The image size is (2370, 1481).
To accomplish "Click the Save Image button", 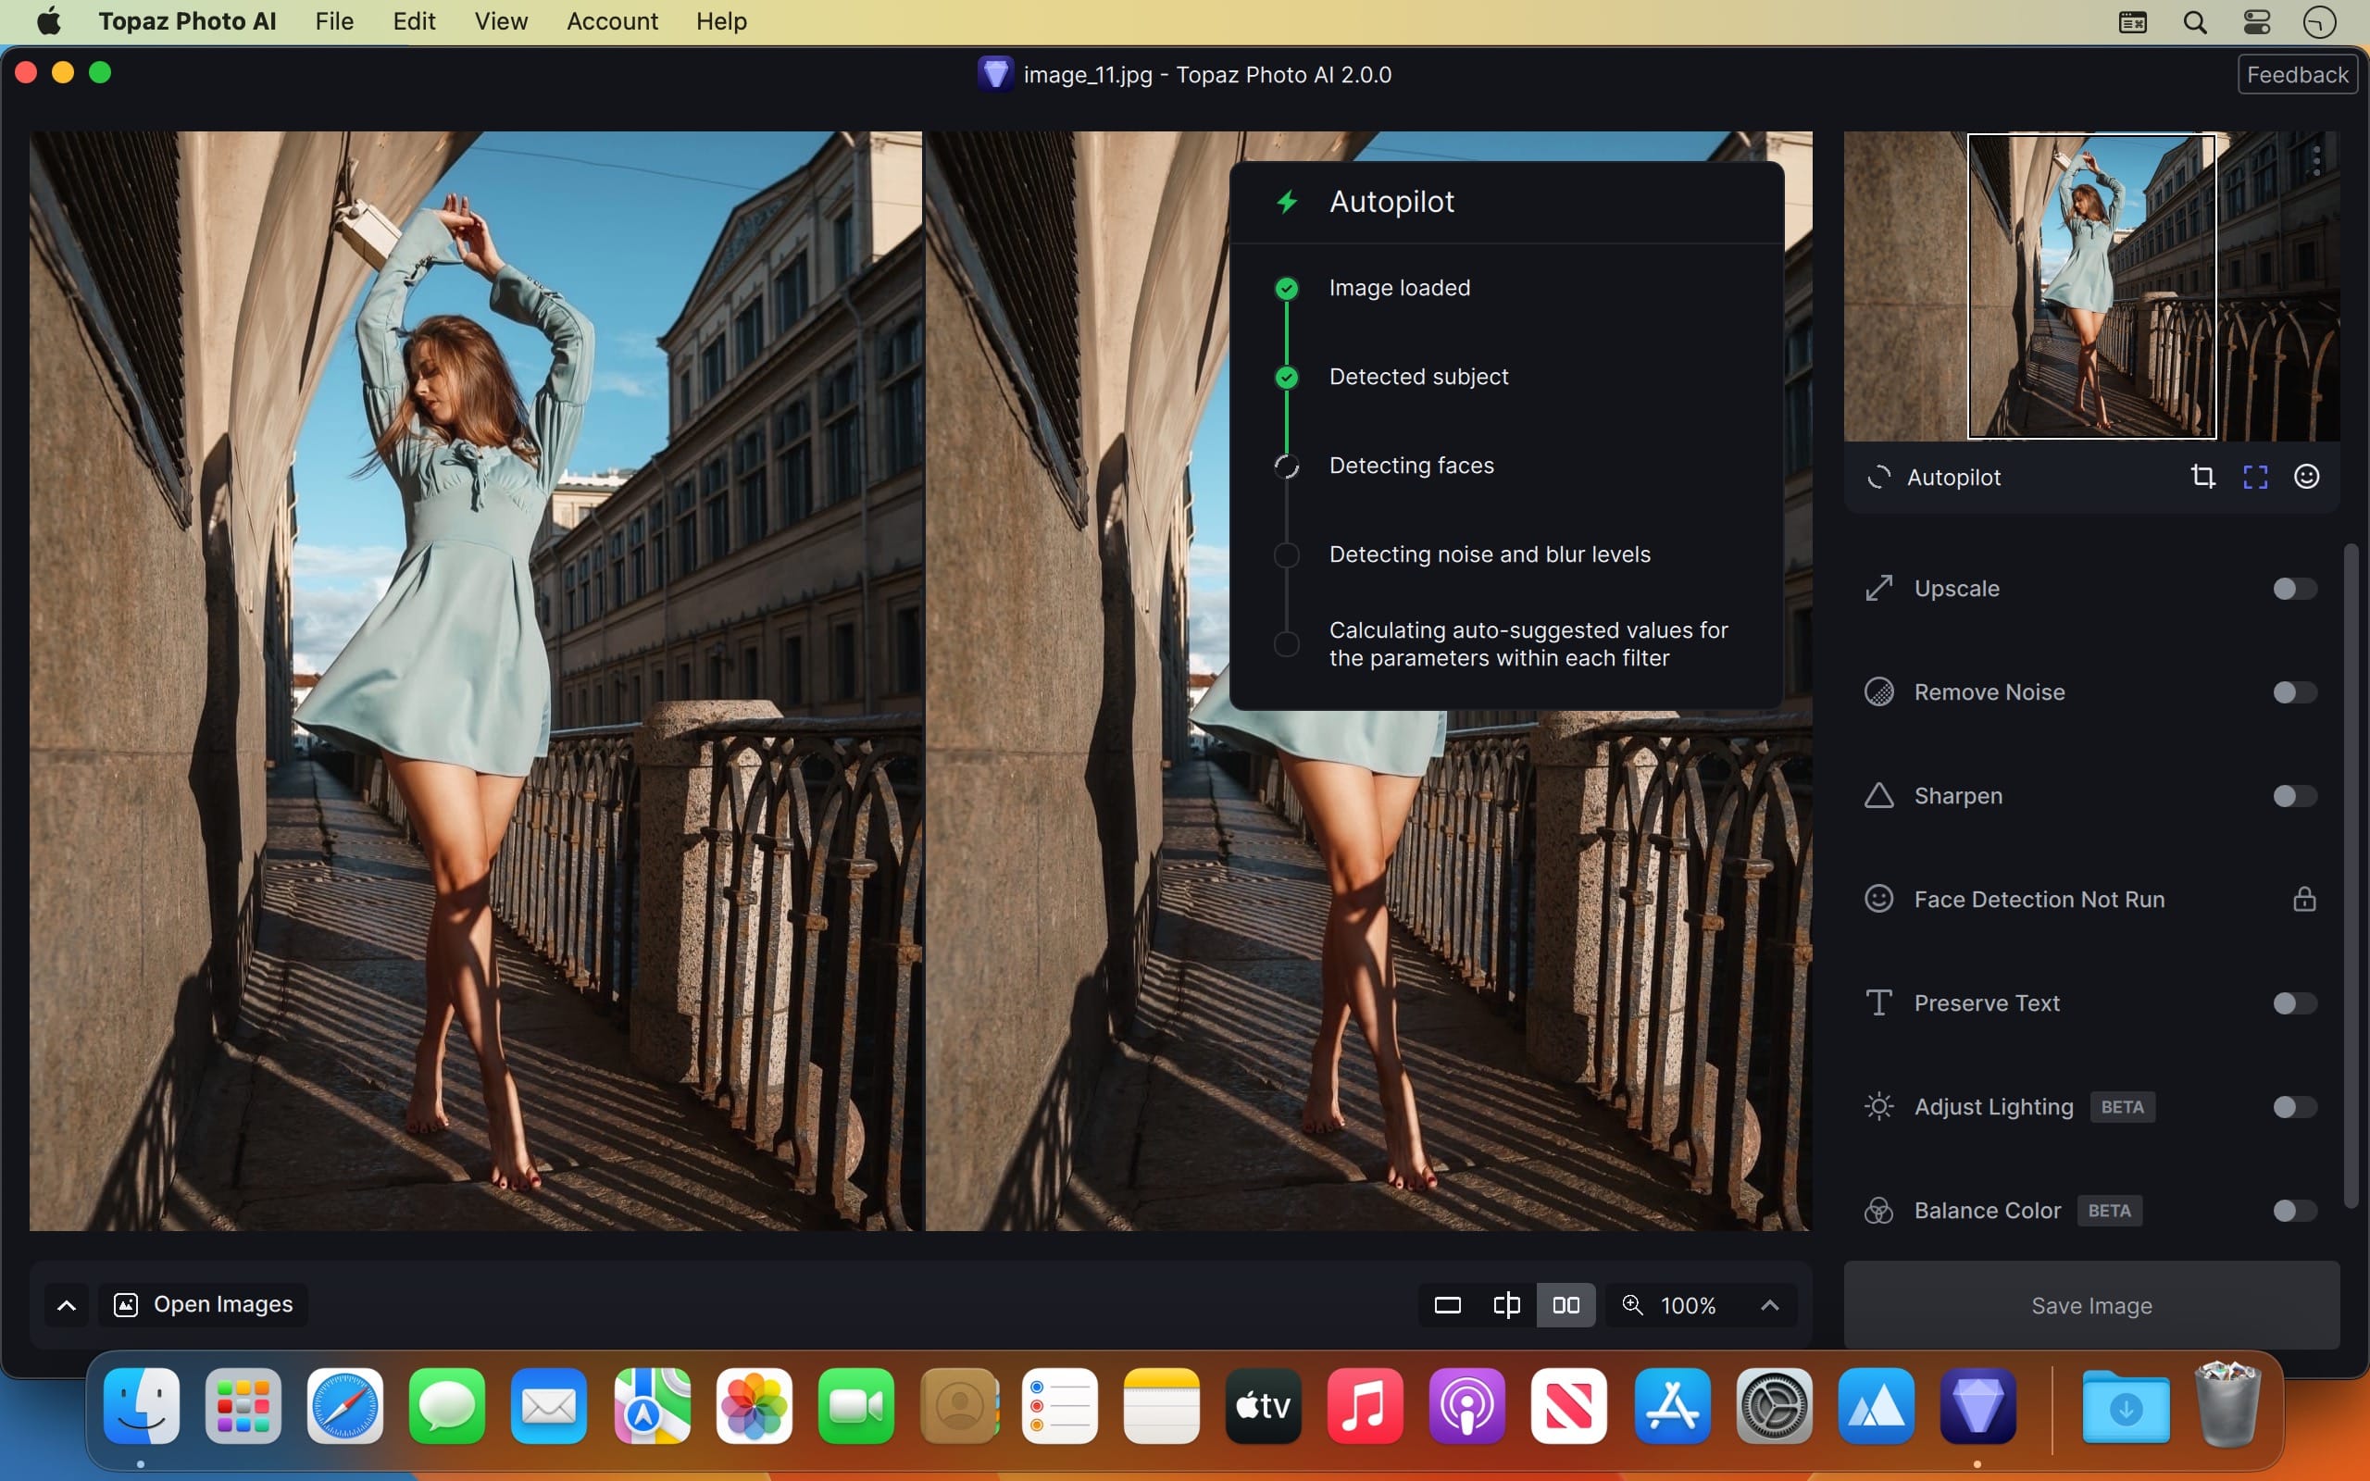I will [2089, 1305].
